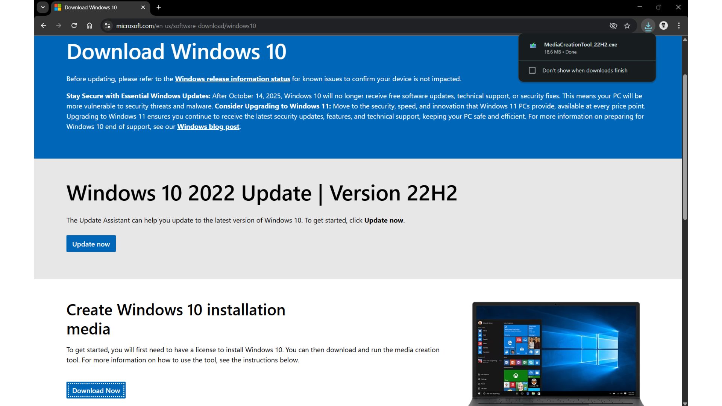Minimize the browser window

[x=639, y=7]
